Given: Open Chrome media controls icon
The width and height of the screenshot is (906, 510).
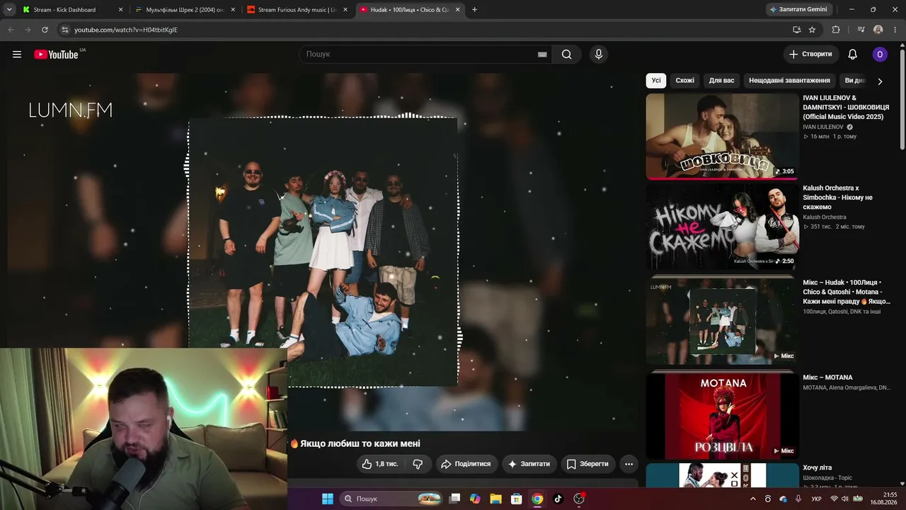Looking at the screenshot, I should click(x=861, y=30).
